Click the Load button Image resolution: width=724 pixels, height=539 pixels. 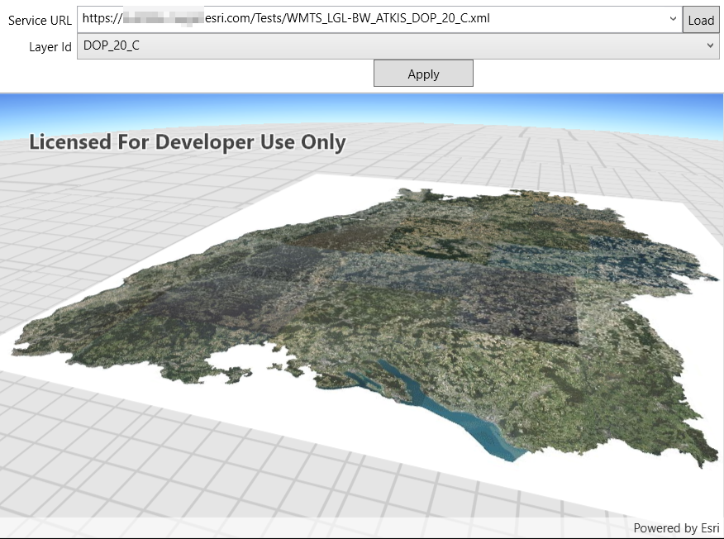(x=701, y=20)
